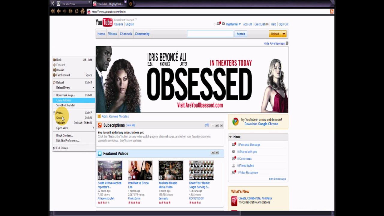Viewport: 384px width, 216px height.
Task: Remove the Subscriptions module with X
Action: point(221,125)
